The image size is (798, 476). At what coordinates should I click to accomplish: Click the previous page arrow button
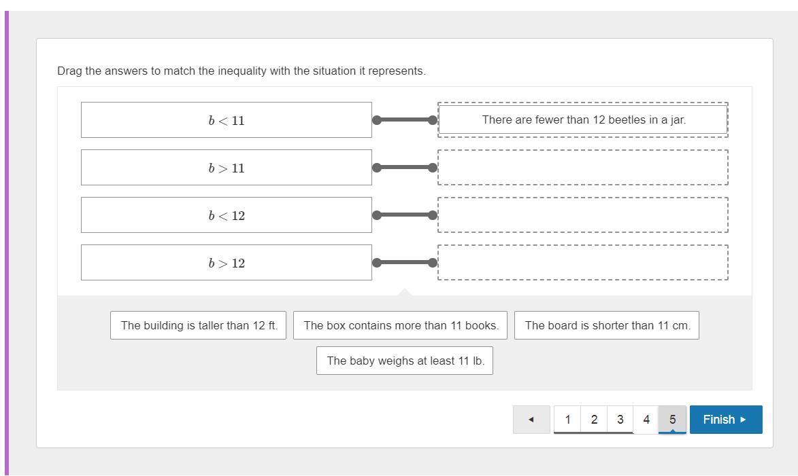click(531, 420)
